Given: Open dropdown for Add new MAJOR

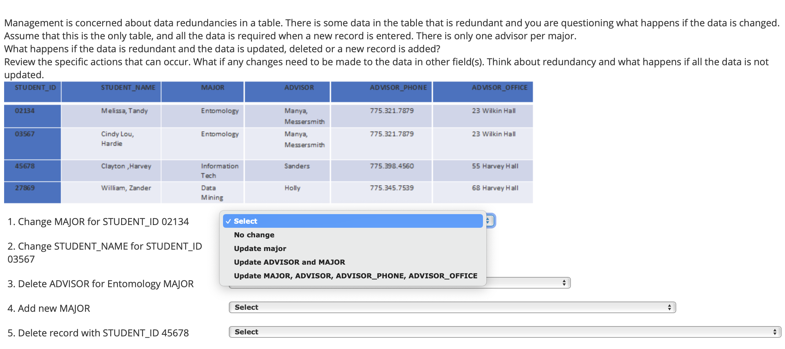Looking at the screenshot, I should pyautogui.click(x=452, y=307).
